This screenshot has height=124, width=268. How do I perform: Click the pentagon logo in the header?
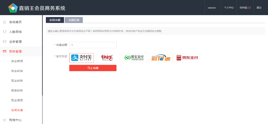[x=13, y=8]
